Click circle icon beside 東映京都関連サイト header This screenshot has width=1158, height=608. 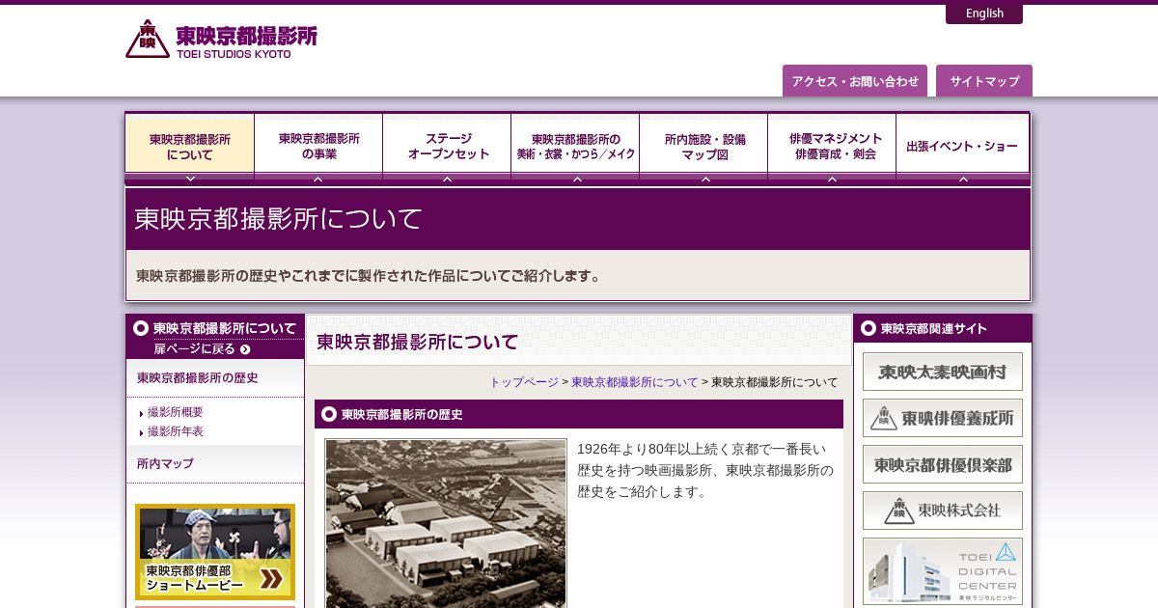[x=868, y=328]
